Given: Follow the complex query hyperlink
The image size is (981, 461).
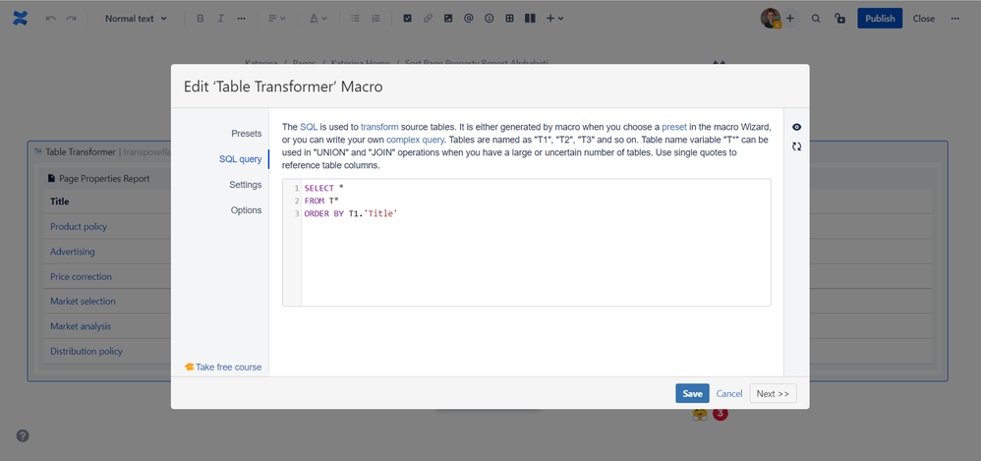Looking at the screenshot, I should click(x=415, y=139).
